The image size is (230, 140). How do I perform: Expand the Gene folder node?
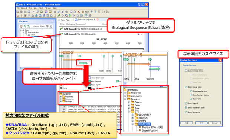click(129, 105)
